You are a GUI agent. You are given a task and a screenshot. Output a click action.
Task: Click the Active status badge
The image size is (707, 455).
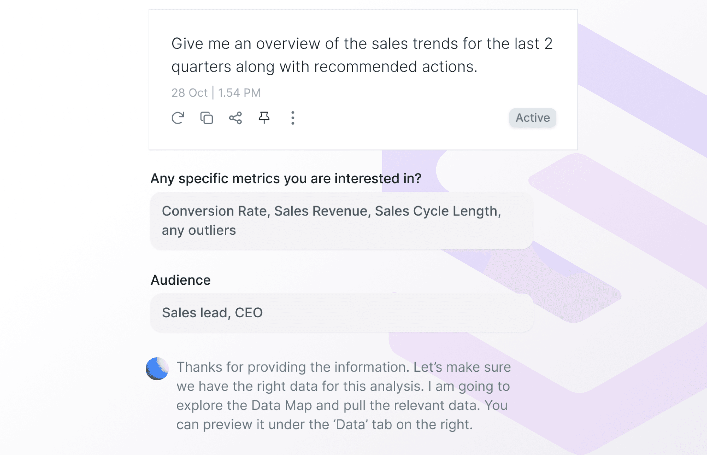(532, 118)
